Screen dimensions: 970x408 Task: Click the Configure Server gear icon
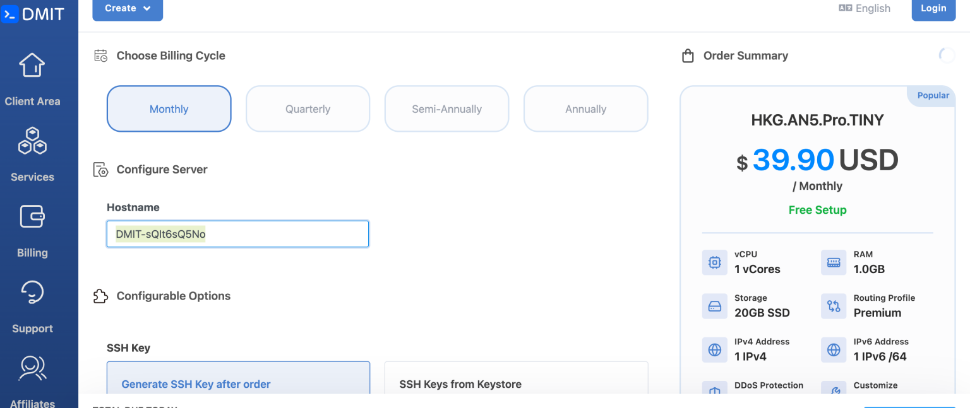(x=100, y=170)
